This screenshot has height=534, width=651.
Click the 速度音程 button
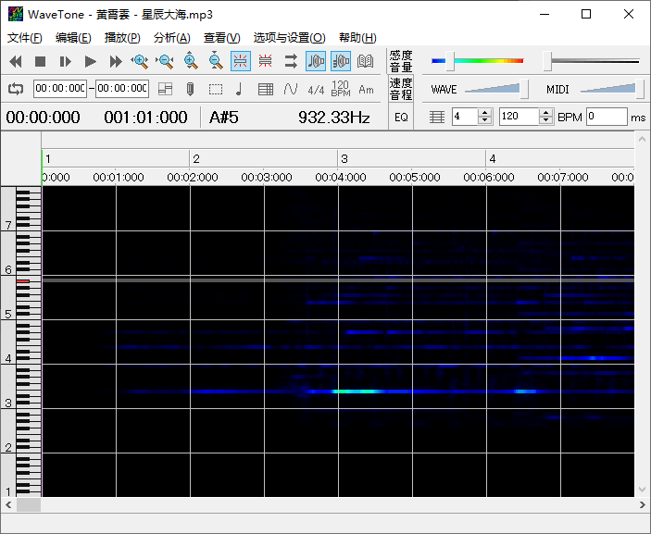coord(401,89)
